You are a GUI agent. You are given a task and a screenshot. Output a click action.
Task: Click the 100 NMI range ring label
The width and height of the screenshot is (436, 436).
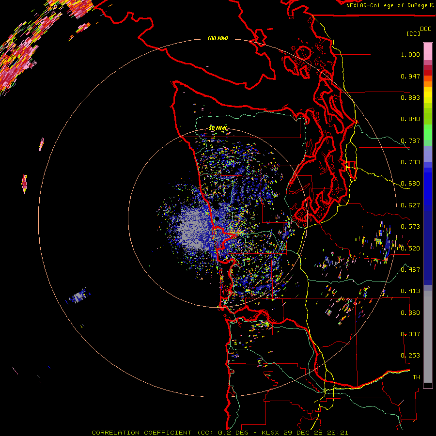point(218,38)
